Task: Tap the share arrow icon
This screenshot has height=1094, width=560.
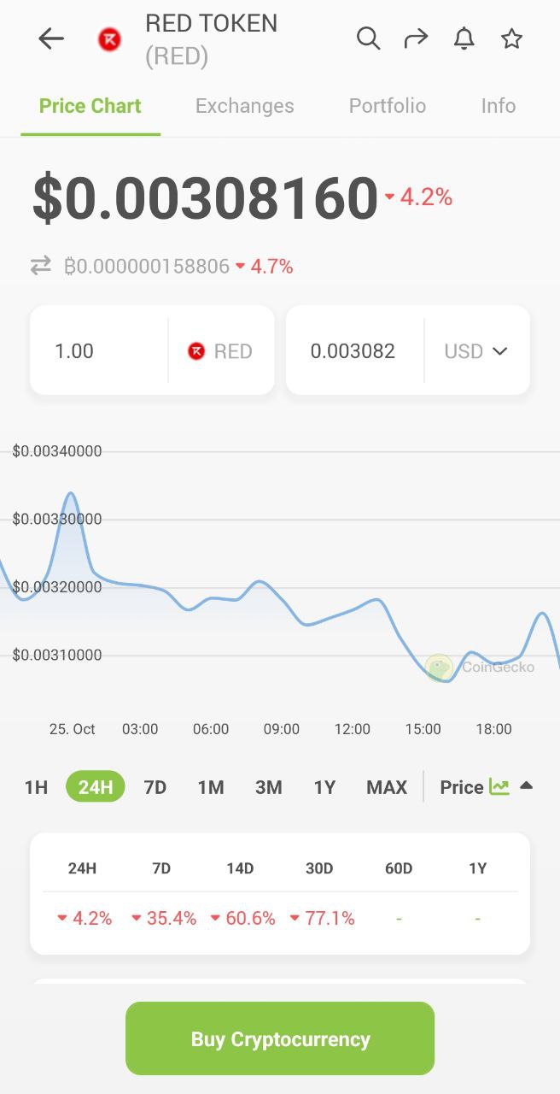Action: [416, 38]
